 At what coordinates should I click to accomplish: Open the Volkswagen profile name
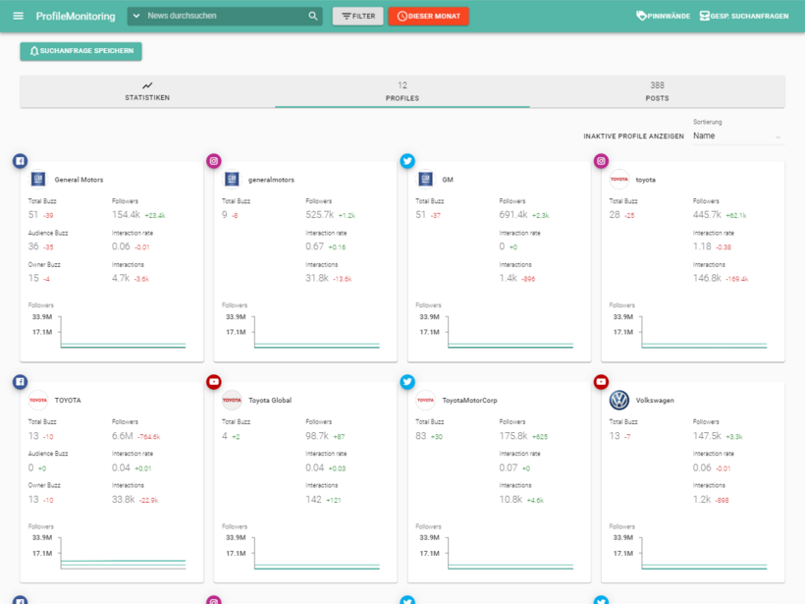655,401
